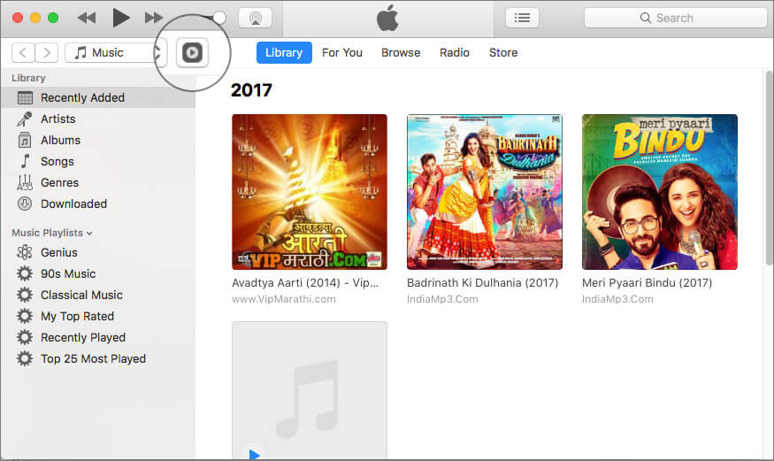Skip forward with the fast-forward button
Image resolution: width=774 pixels, height=461 pixels.
tap(154, 19)
